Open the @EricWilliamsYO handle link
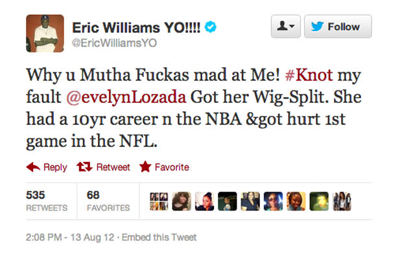Image resolution: width=402 pixels, height=259 pixels. (x=114, y=43)
